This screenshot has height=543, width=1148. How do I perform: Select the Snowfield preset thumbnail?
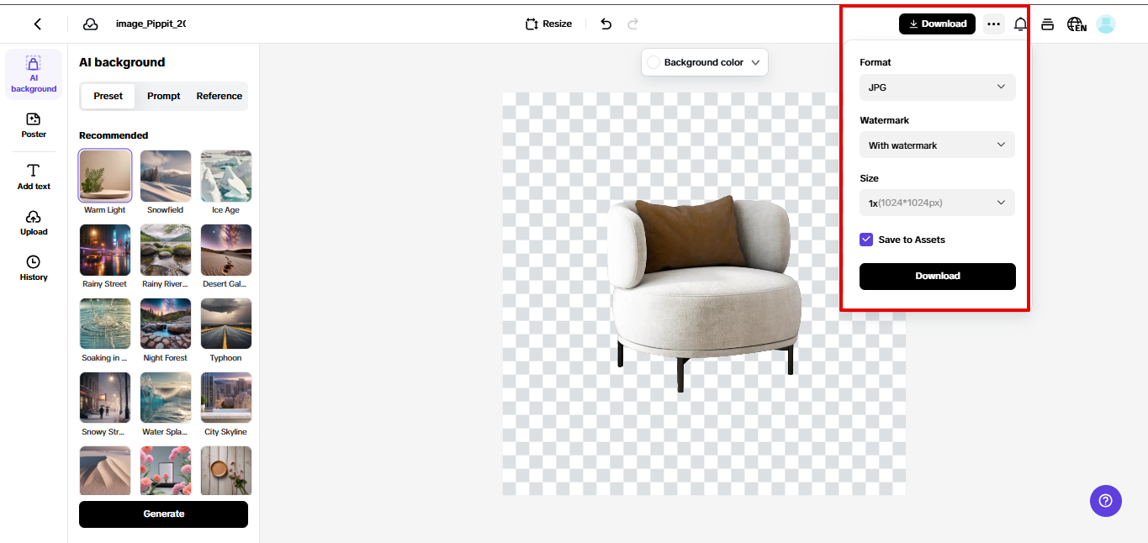coord(166,176)
